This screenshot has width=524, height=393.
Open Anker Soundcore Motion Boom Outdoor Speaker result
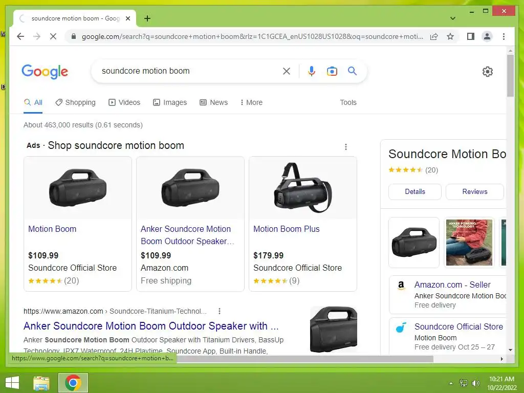click(151, 326)
